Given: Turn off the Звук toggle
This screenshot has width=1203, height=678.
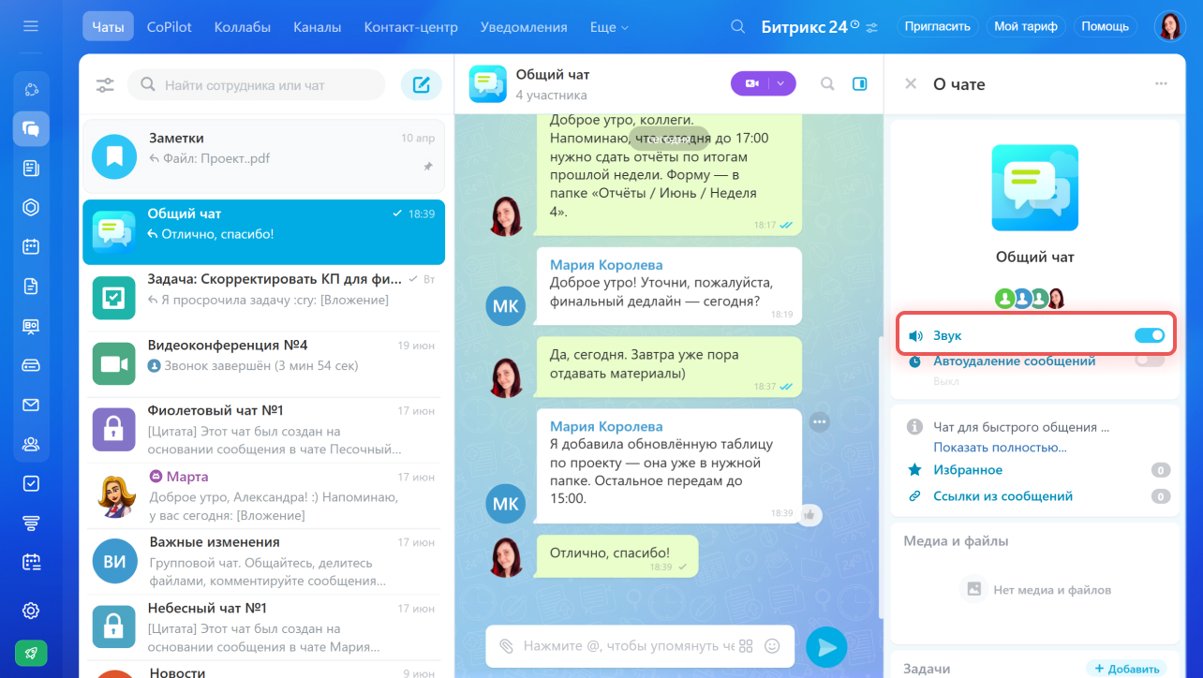Looking at the screenshot, I should (1150, 335).
